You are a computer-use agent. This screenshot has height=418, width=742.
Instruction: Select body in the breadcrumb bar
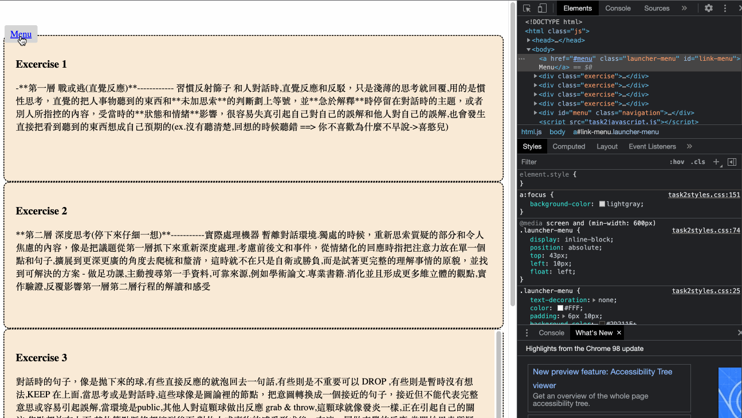[558, 132]
